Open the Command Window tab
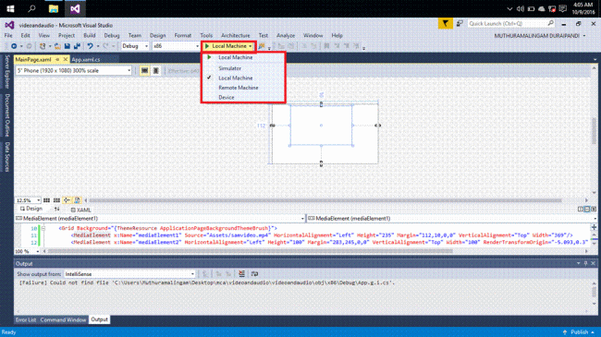The image size is (601, 337). [63, 319]
